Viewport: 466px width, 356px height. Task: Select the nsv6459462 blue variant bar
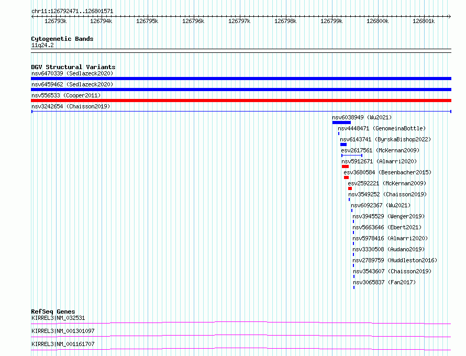[x=241, y=90]
